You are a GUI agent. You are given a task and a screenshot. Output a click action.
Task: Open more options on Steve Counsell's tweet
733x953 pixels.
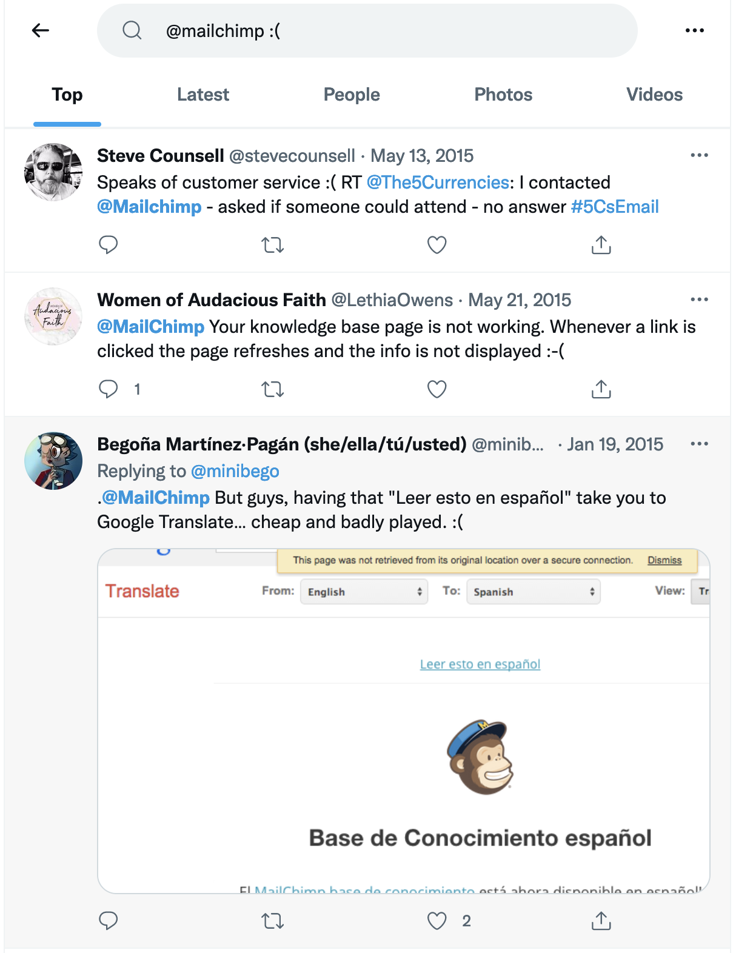point(699,155)
